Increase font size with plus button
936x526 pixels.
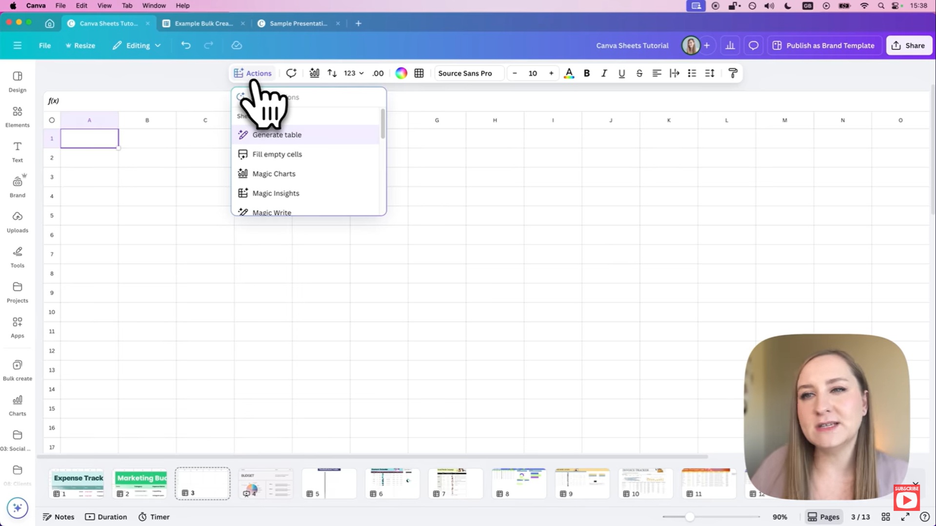pyautogui.click(x=551, y=73)
